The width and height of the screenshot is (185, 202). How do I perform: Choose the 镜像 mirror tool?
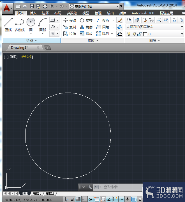pos(86,27)
